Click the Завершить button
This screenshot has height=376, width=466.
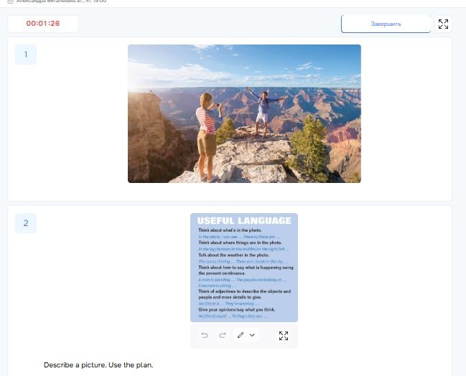pyautogui.click(x=386, y=24)
